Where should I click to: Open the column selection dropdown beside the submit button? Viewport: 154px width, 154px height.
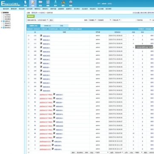click(x=38, y=20)
